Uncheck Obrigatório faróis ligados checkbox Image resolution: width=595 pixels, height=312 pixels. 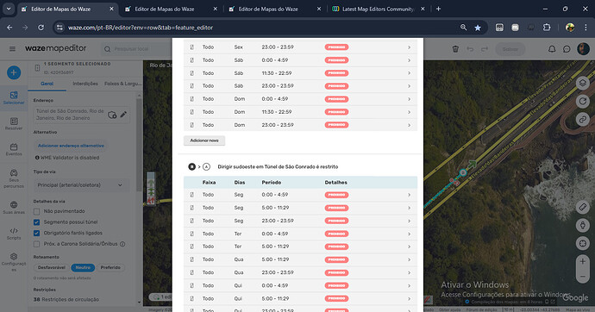[x=36, y=234]
